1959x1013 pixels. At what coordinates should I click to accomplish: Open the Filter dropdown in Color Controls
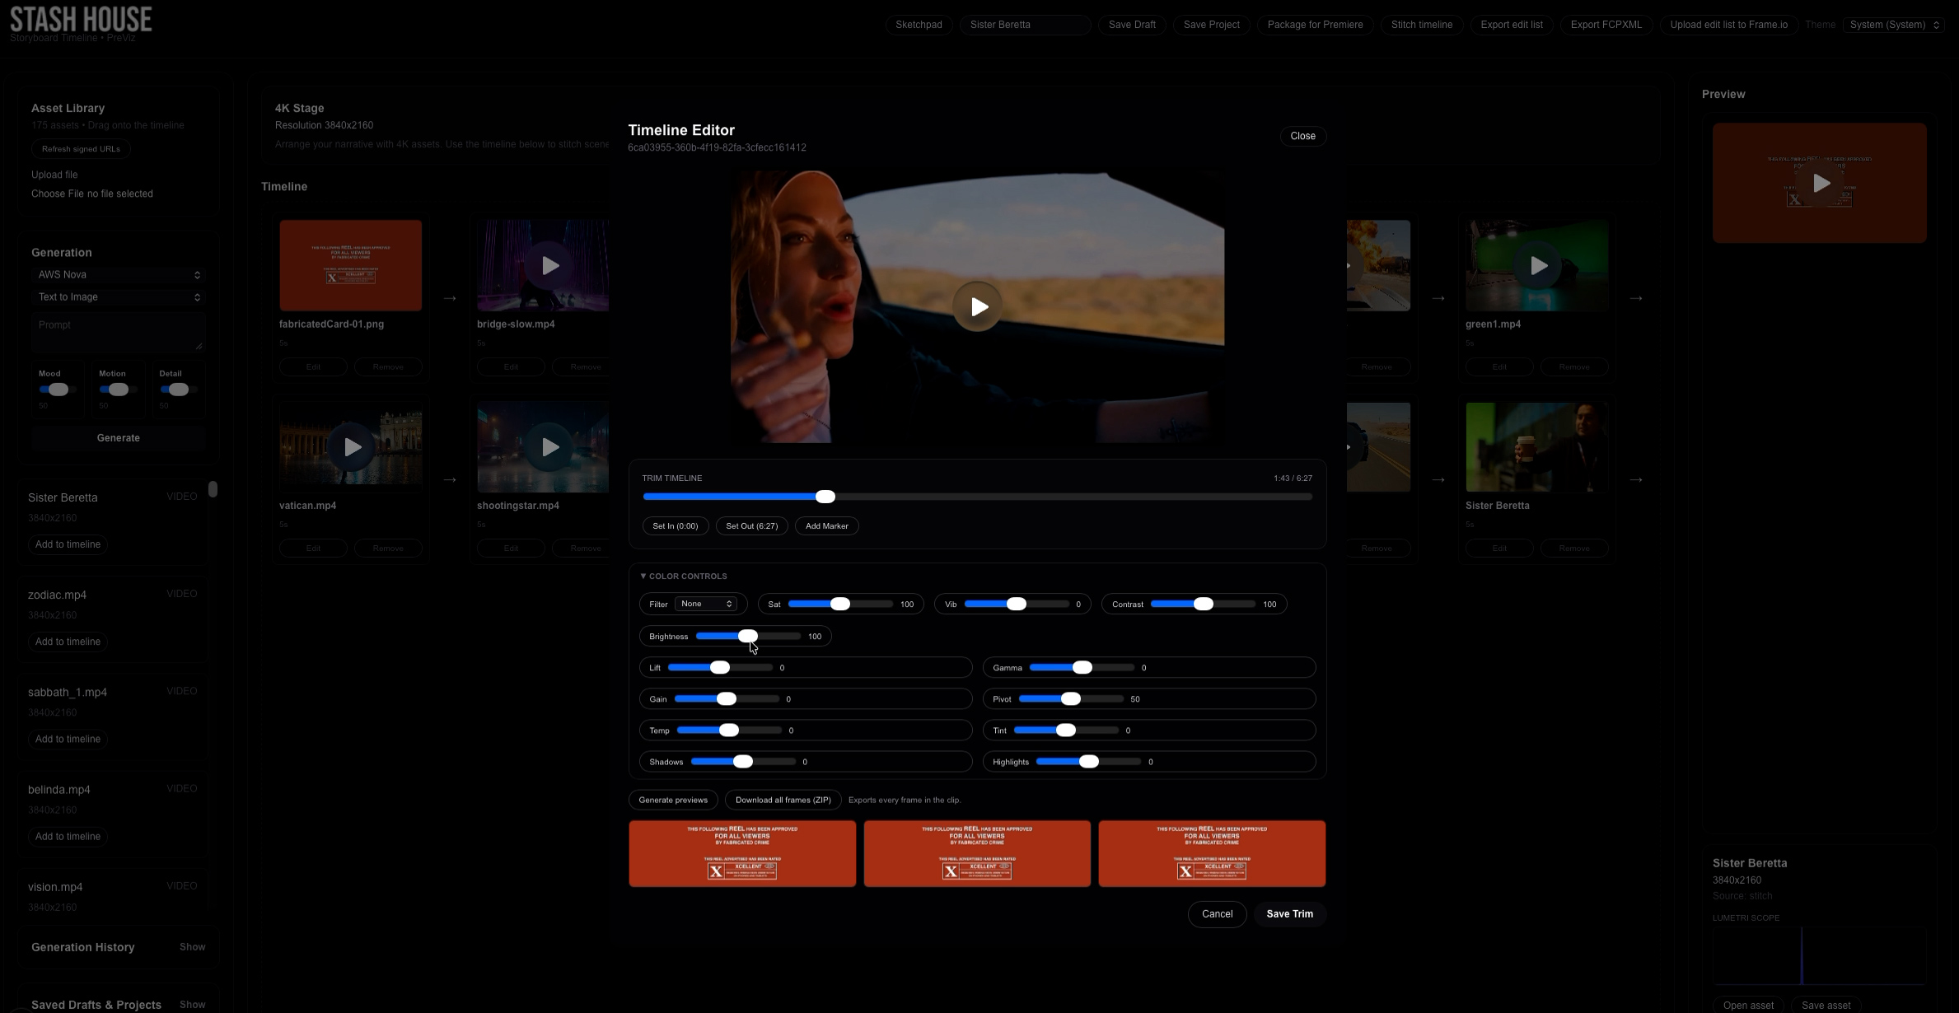click(707, 604)
